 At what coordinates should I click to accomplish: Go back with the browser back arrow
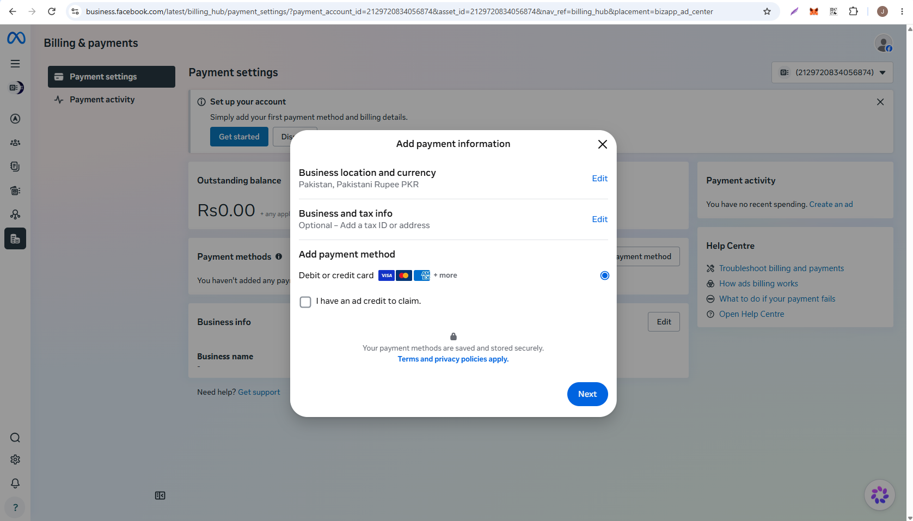click(13, 11)
